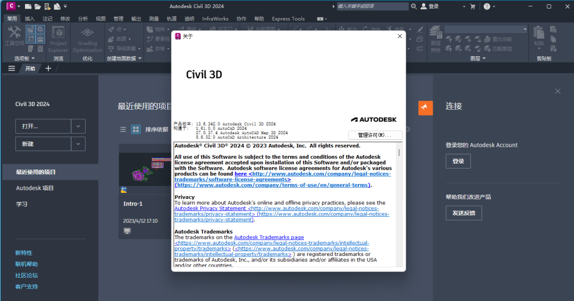
Task: Click the monitor icon under Intro-1 date
Action: tap(127, 231)
